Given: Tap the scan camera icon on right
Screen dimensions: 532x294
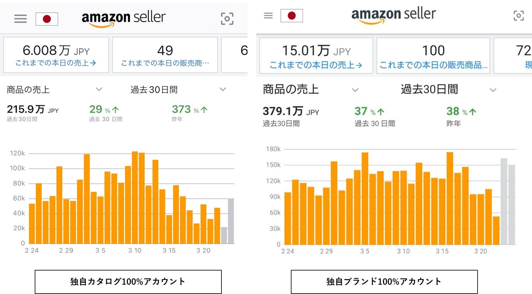Looking at the screenshot, I should click(x=519, y=16).
